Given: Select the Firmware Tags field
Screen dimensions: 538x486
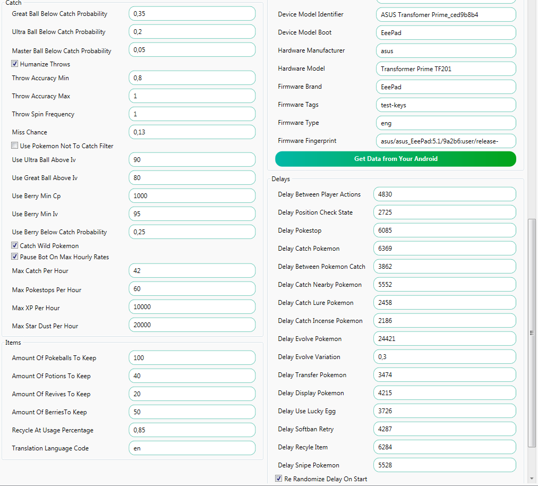Looking at the screenshot, I should (x=446, y=105).
